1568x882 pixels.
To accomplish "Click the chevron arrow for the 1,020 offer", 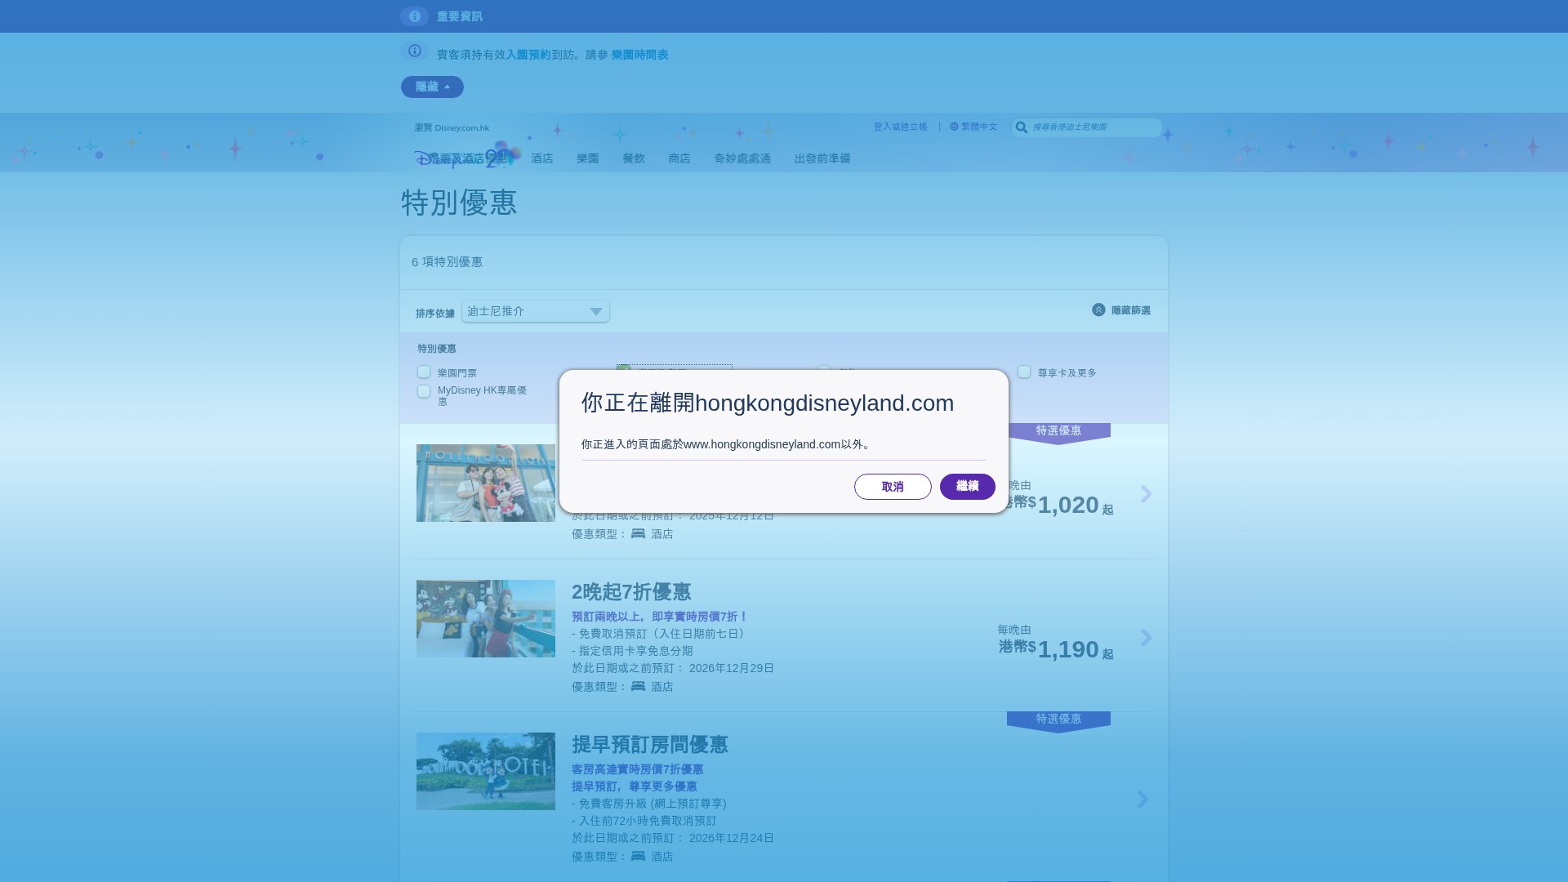I will pos(1146,493).
